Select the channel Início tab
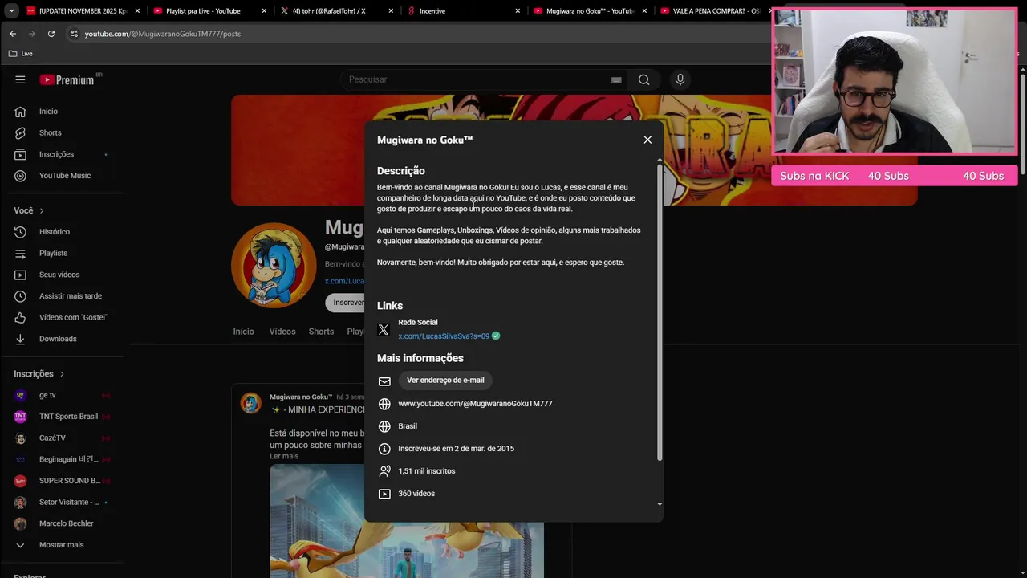1027x578 pixels. 243,332
